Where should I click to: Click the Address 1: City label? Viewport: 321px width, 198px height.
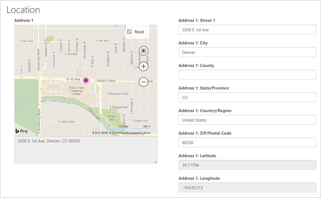(193, 43)
